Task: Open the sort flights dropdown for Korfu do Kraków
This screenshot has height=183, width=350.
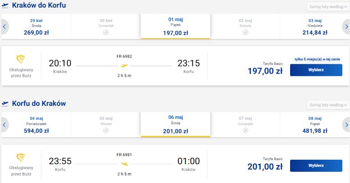Action: point(328,105)
